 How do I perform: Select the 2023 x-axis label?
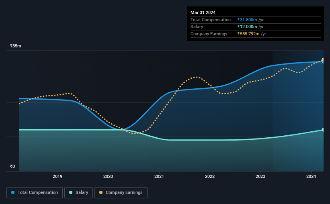click(x=260, y=176)
